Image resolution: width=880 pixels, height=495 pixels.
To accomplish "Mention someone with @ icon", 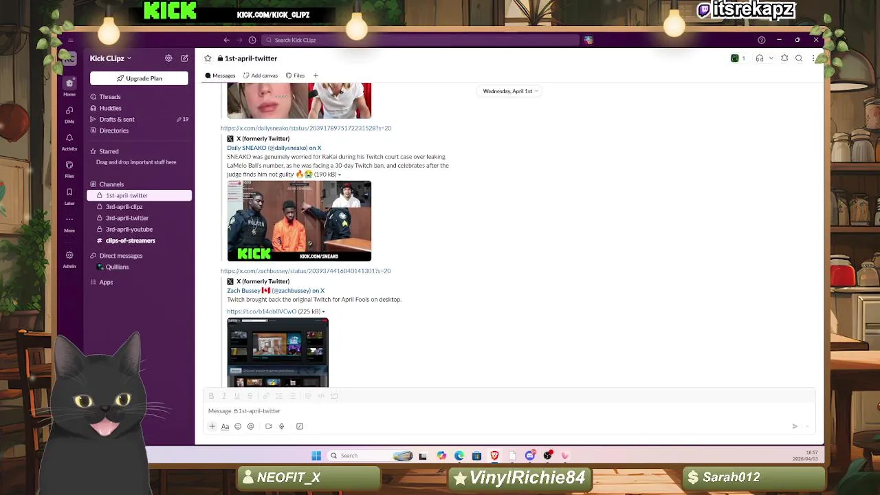I will 251,426.
